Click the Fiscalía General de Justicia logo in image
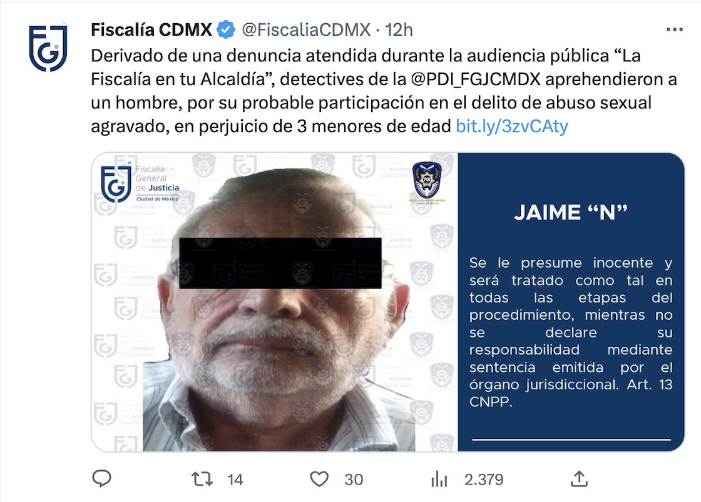Screen dimensions: 701x502 click(x=140, y=184)
